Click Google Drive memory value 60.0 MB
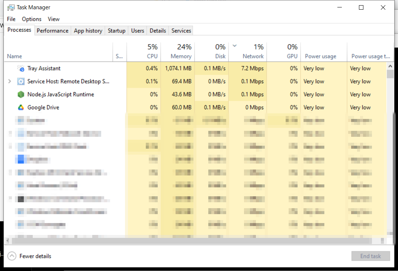The height and width of the screenshot is (271, 398). click(x=182, y=107)
